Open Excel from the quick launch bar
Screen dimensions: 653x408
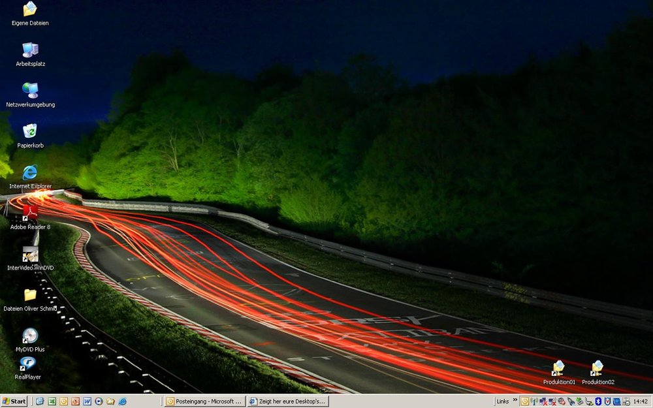pyautogui.click(x=51, y=401)
